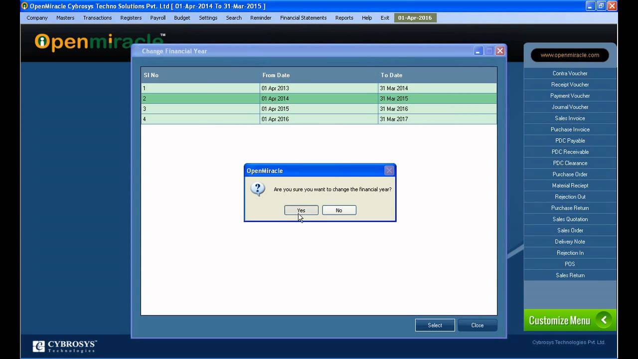Image resolution: width=638 pixels, height=359 pixels.
Task: Minimize the main OpenMiracle window
Action: click(x=591, y=6)
